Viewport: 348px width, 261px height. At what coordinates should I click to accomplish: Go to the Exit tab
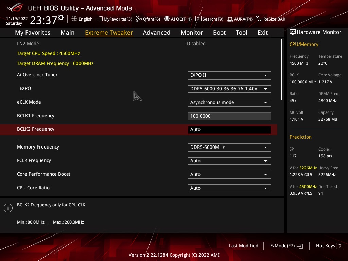[263, 33]
